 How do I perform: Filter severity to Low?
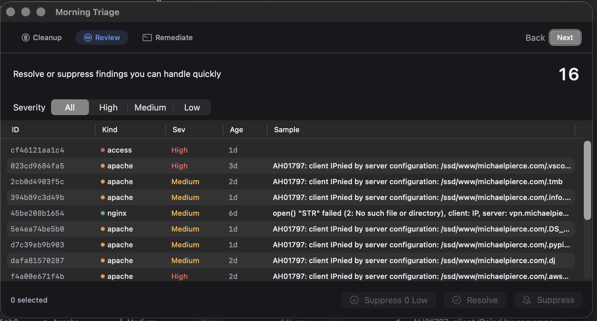pos(192,108)
